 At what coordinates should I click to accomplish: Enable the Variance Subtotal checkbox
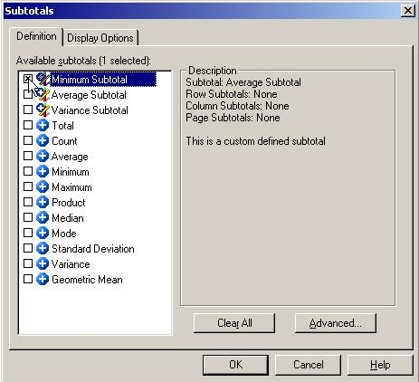[28, 110]
